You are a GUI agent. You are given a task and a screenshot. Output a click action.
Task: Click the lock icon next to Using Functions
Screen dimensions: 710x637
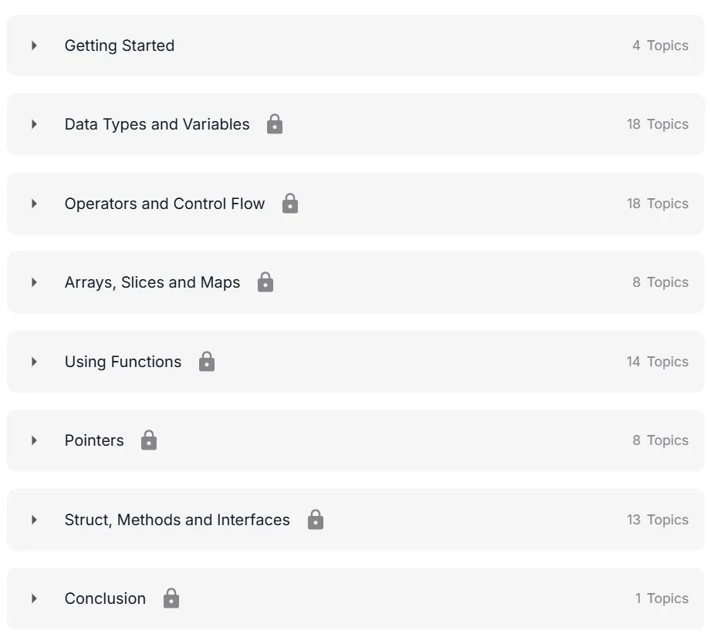tap(207, 361)
